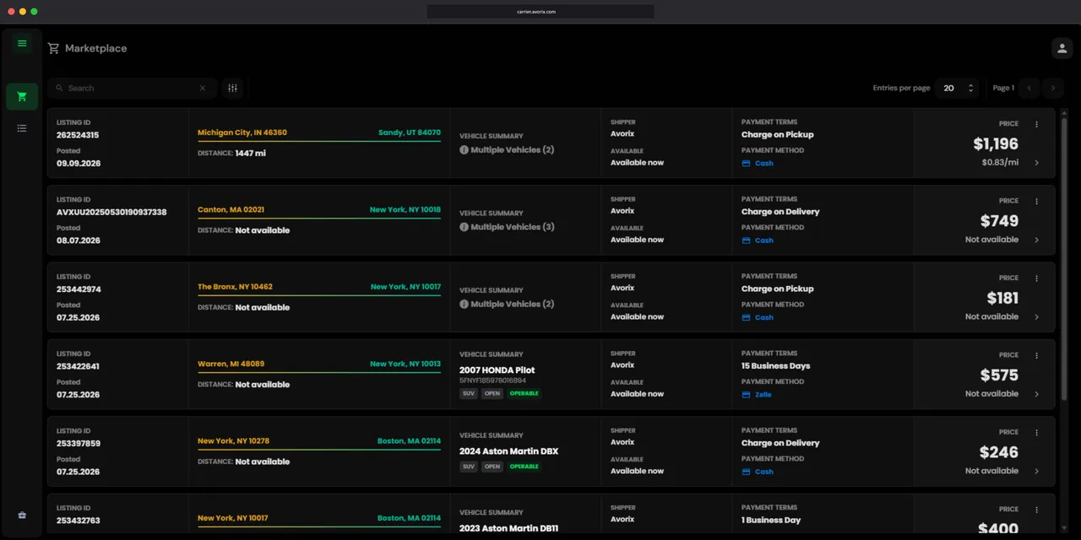The height and width of the screenshot is (540, 1081).
Task: Click the magnifier icon in the search bar
Action: pyautogui.click(x=59, y=88)
